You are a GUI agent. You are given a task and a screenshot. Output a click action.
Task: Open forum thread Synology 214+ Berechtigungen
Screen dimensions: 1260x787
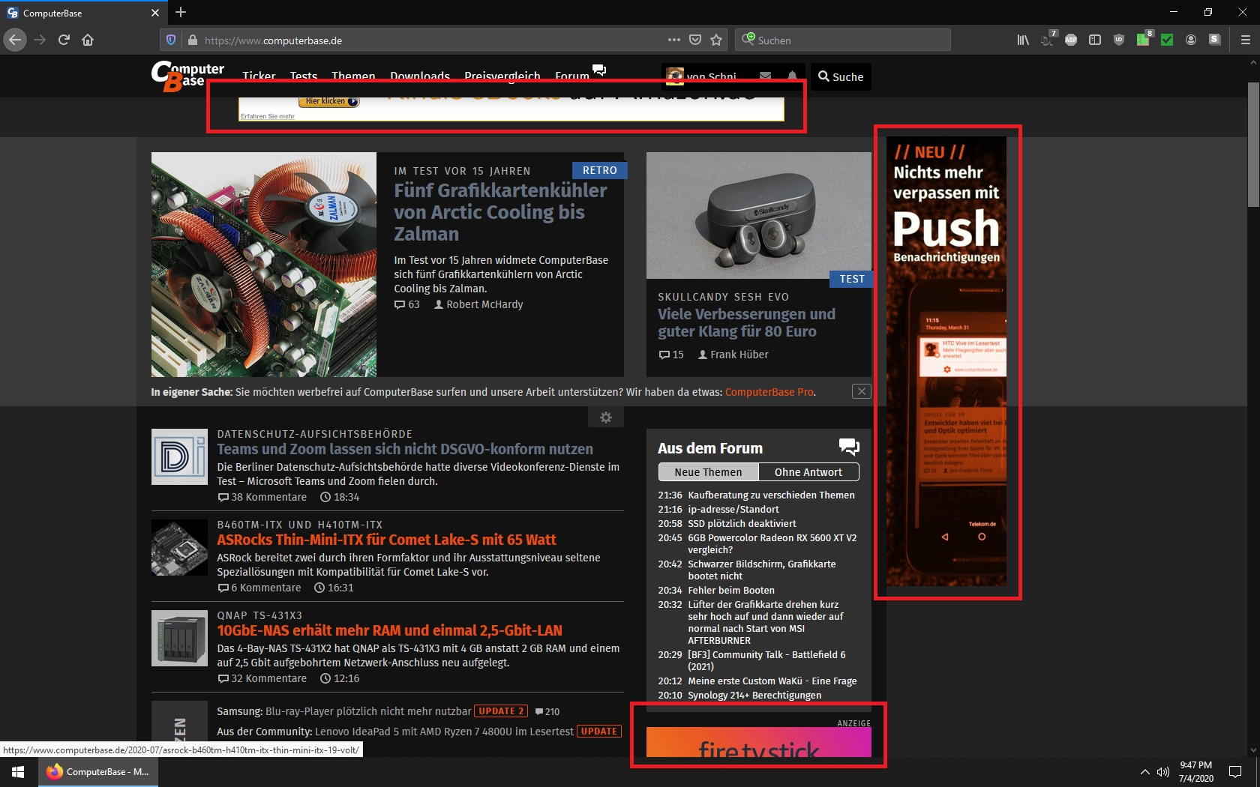tap(754, 695)
